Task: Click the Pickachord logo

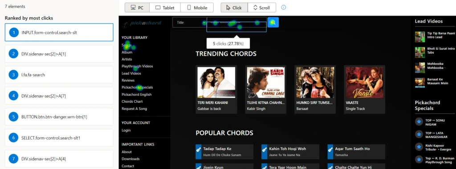Action: click(x=142, y=23)
